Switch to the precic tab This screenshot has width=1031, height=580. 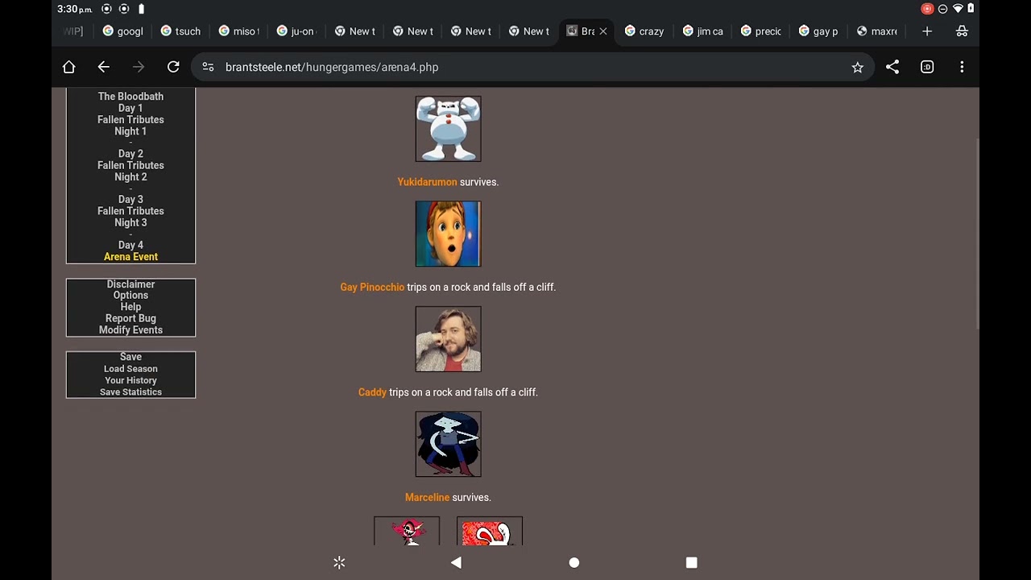[x=761, y=31]
